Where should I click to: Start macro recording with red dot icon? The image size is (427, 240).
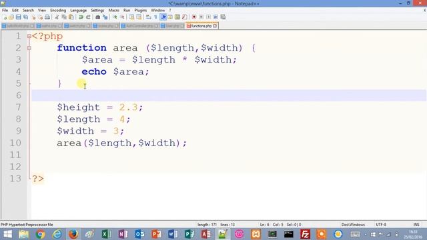point(194,17)
